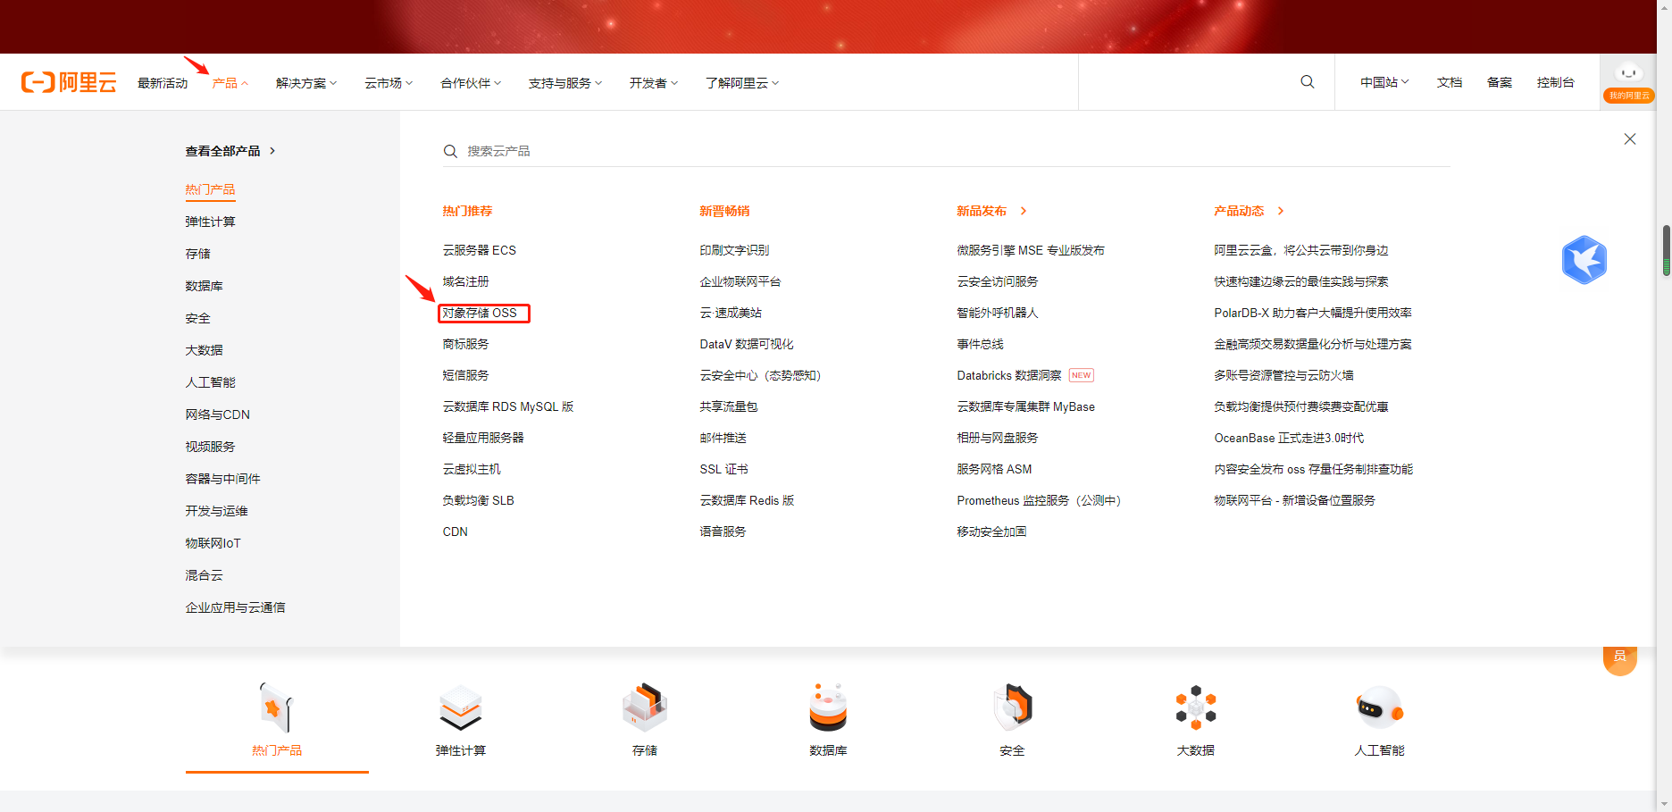Select 存储 in left sidebar
This screenshot has height=812, width=1672.
[197, 254]
